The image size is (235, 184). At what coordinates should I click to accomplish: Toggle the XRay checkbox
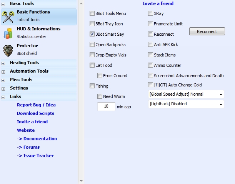151,13
